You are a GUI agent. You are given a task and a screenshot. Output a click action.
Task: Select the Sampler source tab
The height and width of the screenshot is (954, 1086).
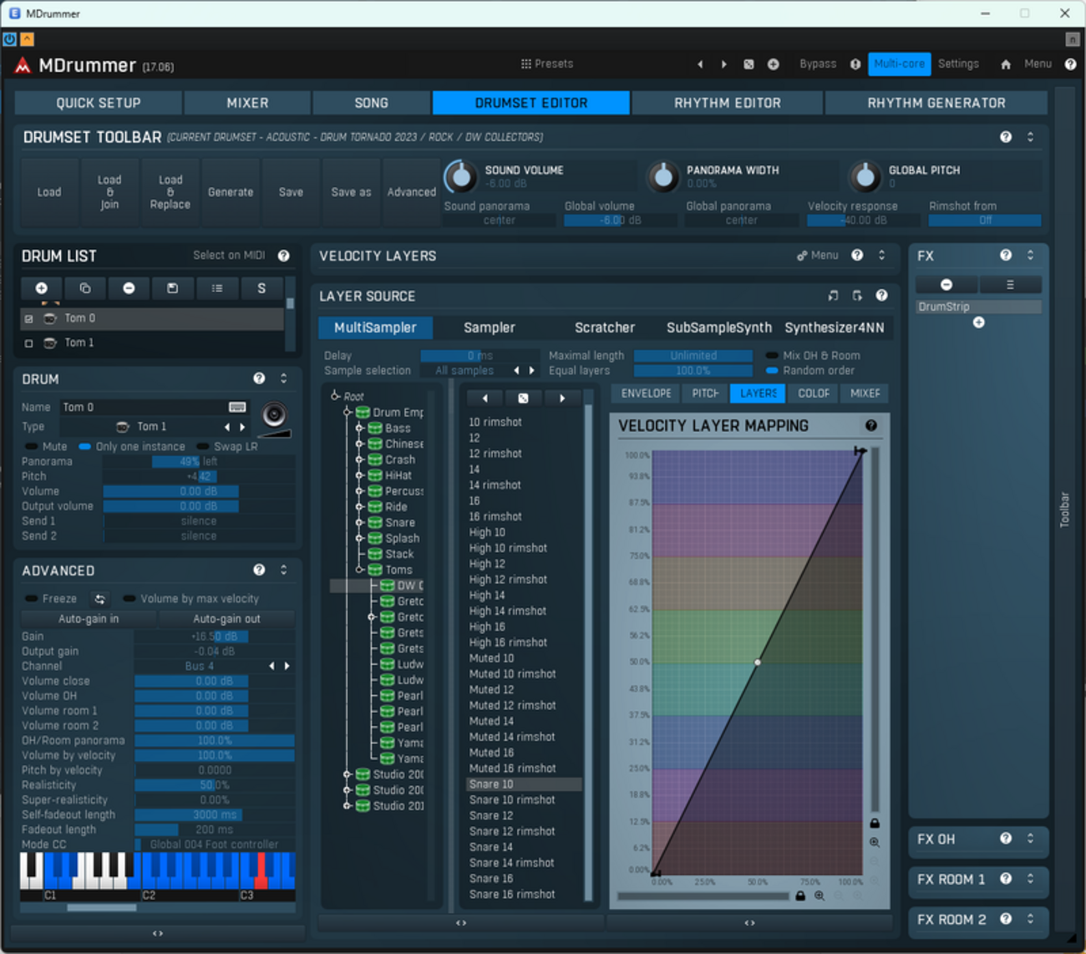[490, 327]
